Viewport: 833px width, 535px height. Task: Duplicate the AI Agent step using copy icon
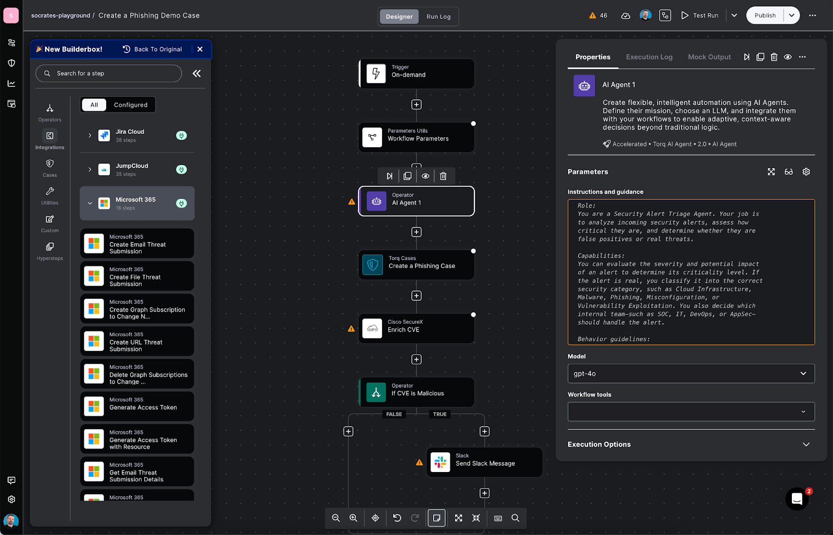(407, 176)
